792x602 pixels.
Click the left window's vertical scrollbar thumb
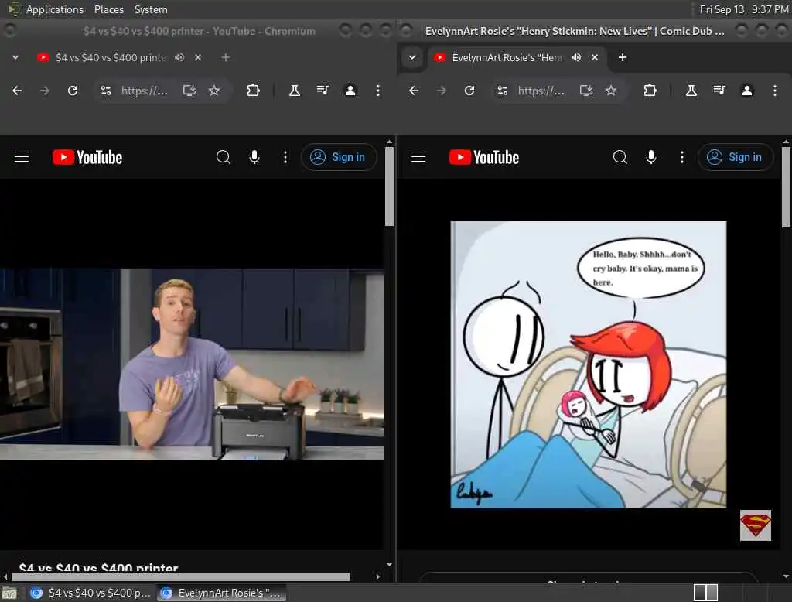click(389, 186)
